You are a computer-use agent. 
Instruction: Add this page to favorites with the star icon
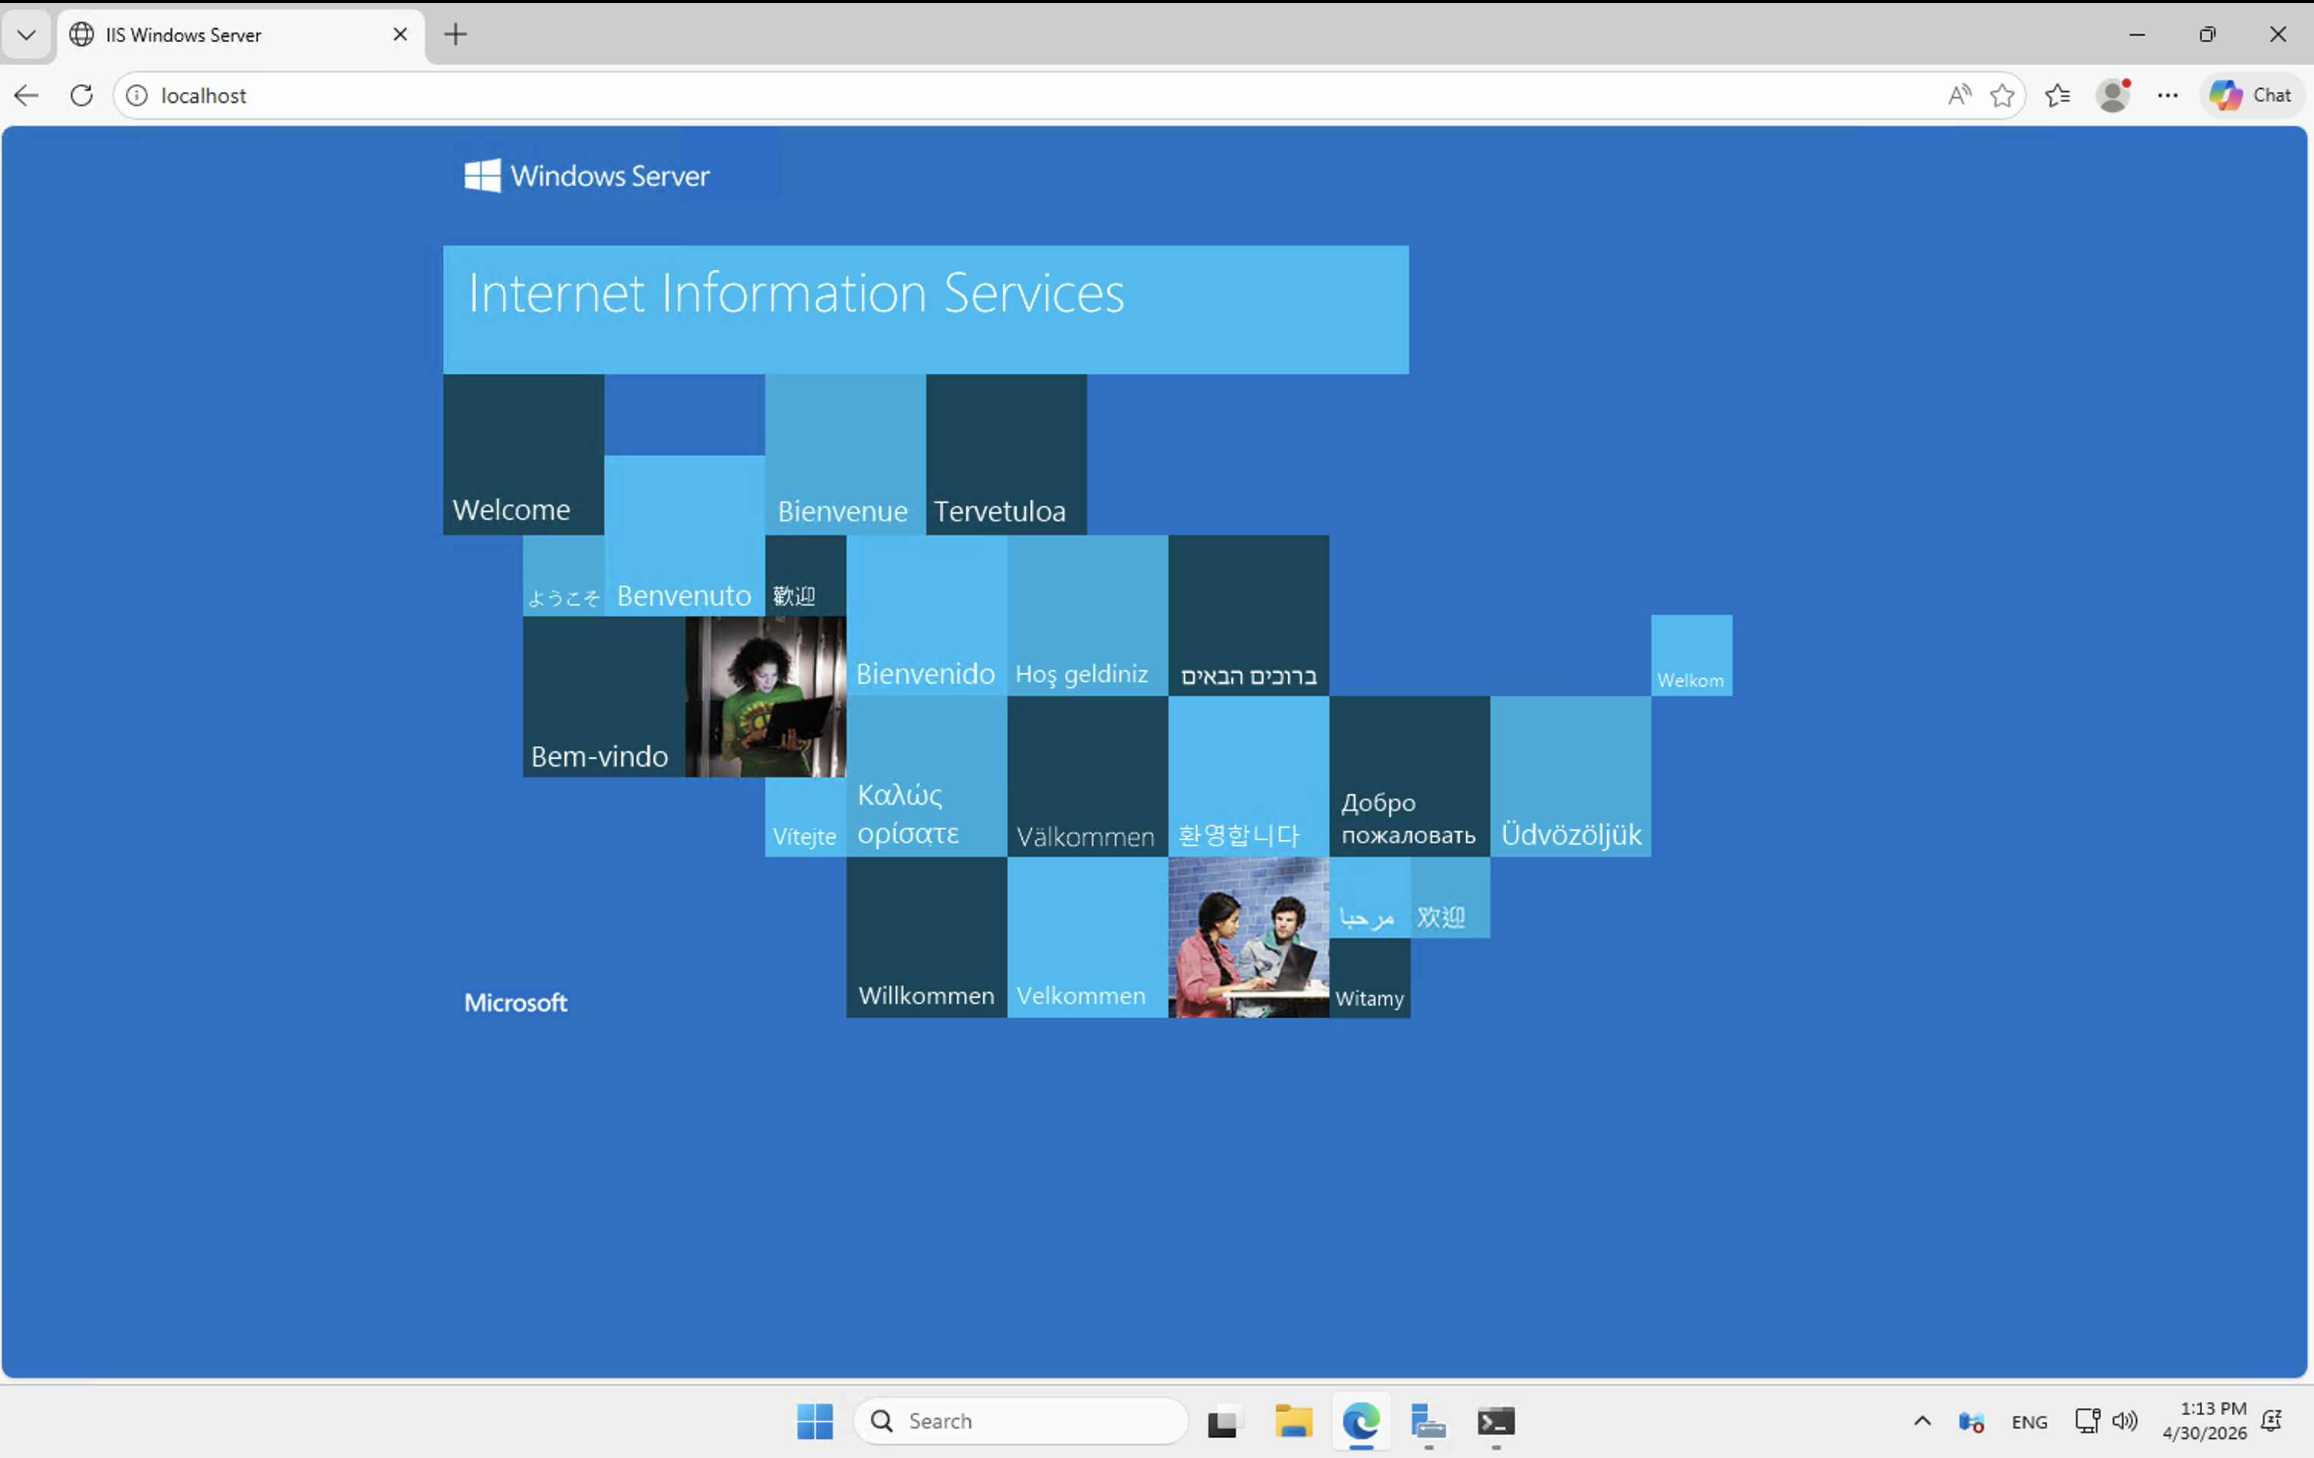(2003, 95)
